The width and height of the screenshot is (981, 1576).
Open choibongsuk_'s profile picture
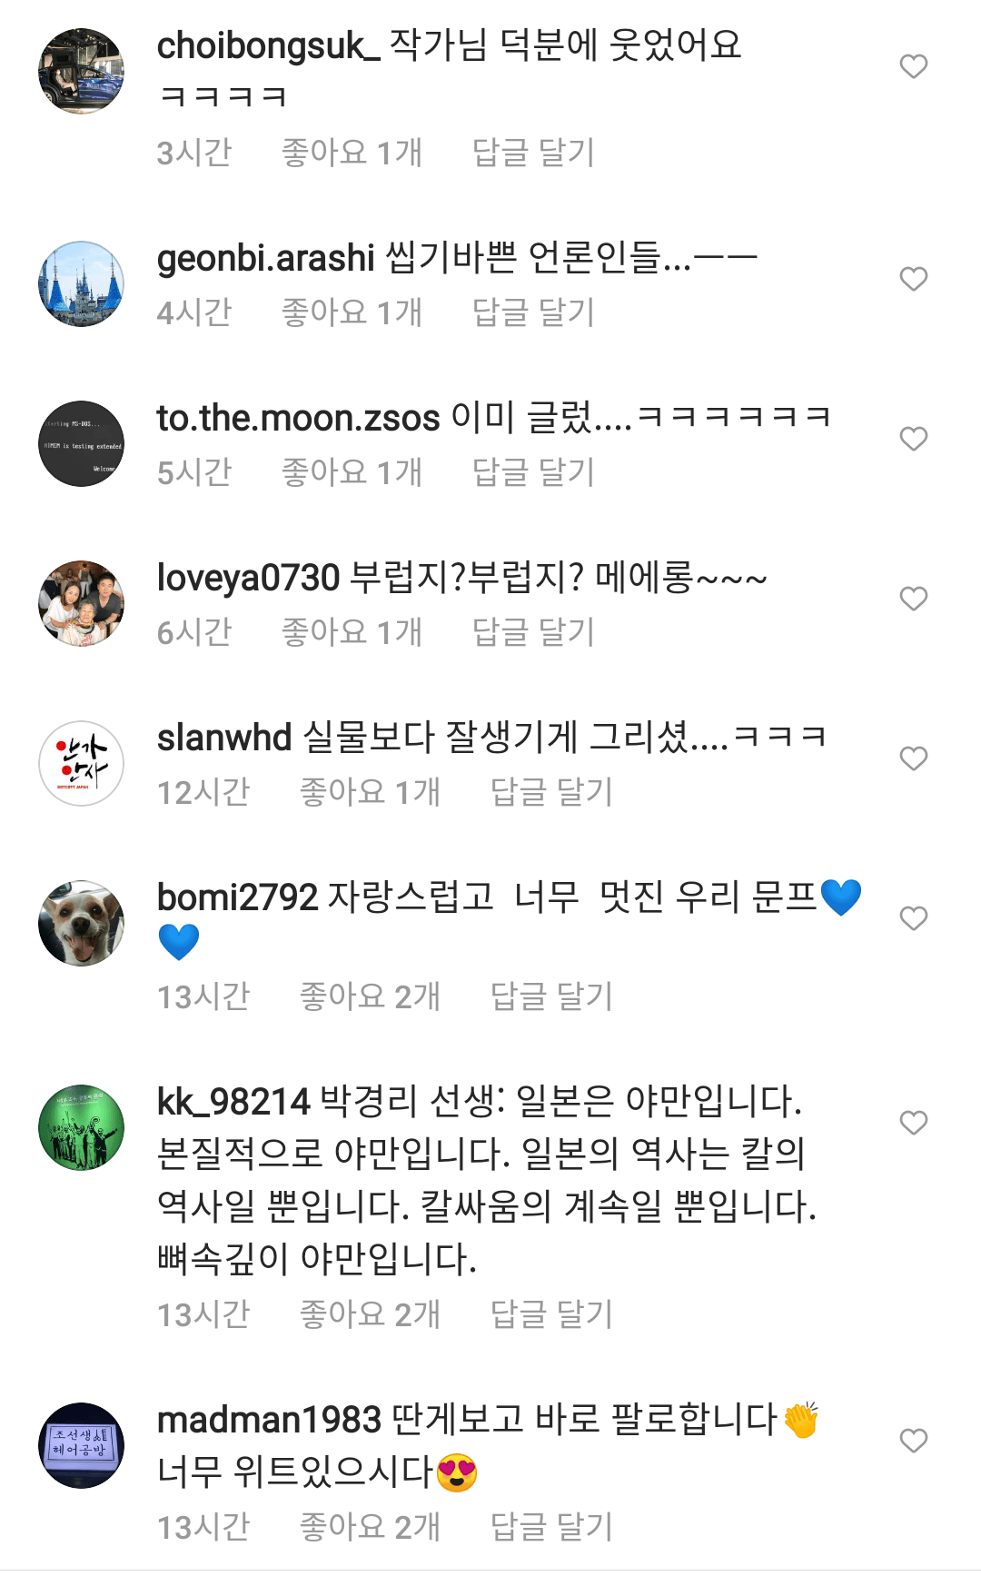pyautogui.click(x=82, y=71)
